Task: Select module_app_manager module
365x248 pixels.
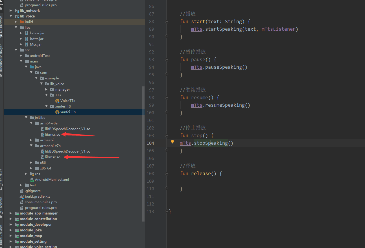Action: tap(38, 213)
